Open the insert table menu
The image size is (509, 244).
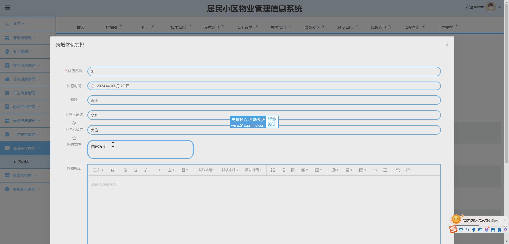coord(363,170)
